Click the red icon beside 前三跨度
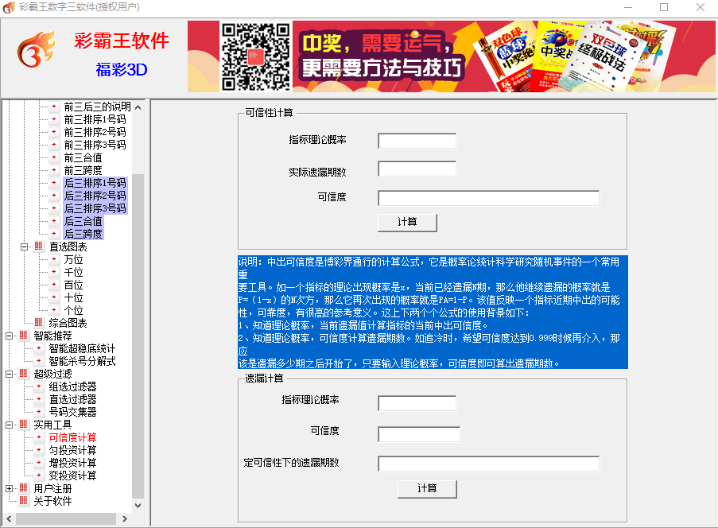This screenshot has width=718, height=528. tap(54, 170)
